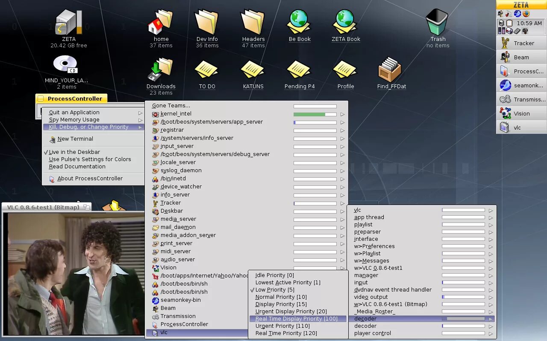Select Real Time Display Priority [100]
This screenshot has width=547, height=341.
click(298, 318)
